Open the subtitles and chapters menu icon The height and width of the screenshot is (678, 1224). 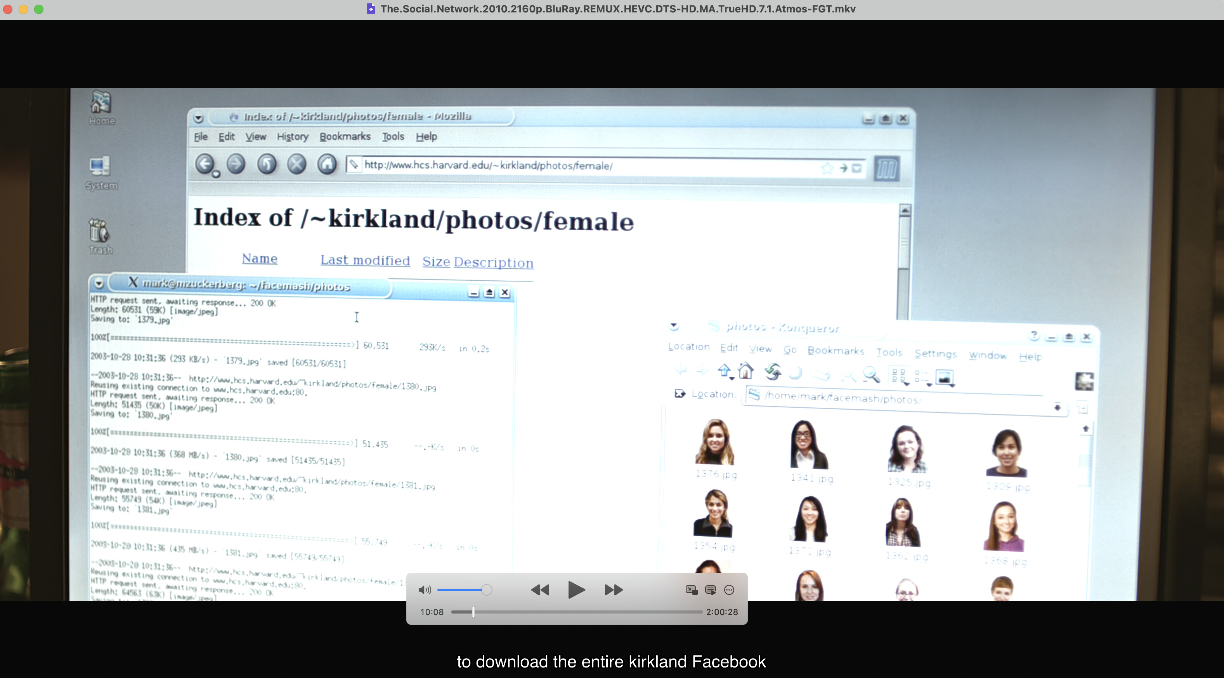pyautogui.click(x=710, y=590)
